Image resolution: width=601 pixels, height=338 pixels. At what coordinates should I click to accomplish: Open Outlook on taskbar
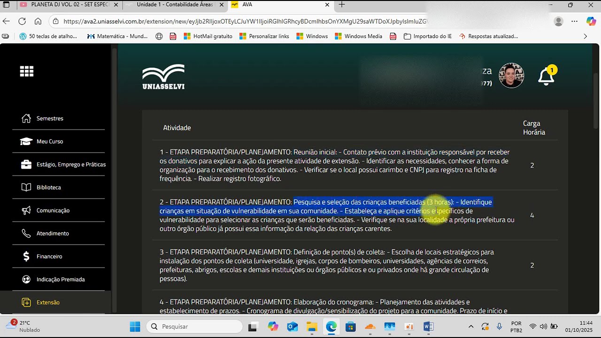coord(292,326)
